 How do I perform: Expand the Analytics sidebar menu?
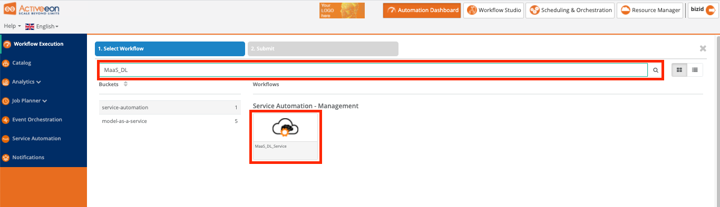coord(43,82)
